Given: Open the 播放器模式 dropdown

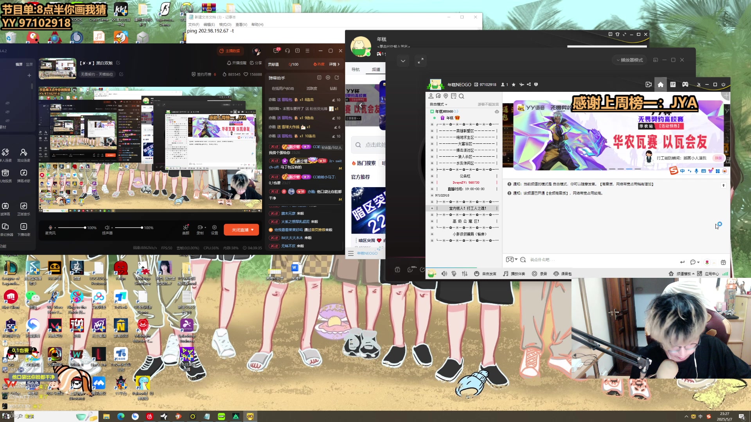Looking at the screenshot, I should click(x=630, y=60).
